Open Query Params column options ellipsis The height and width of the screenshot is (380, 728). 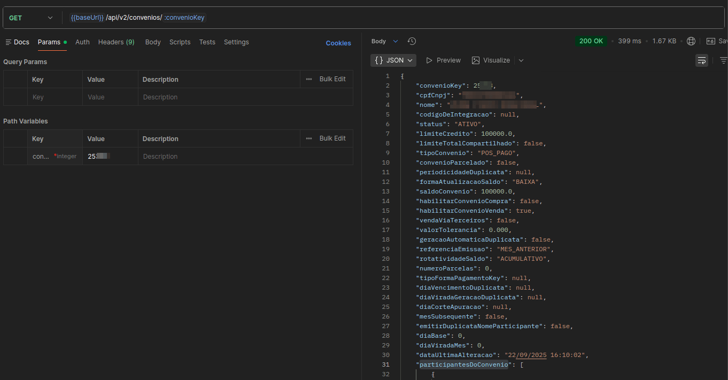(309, 79)
